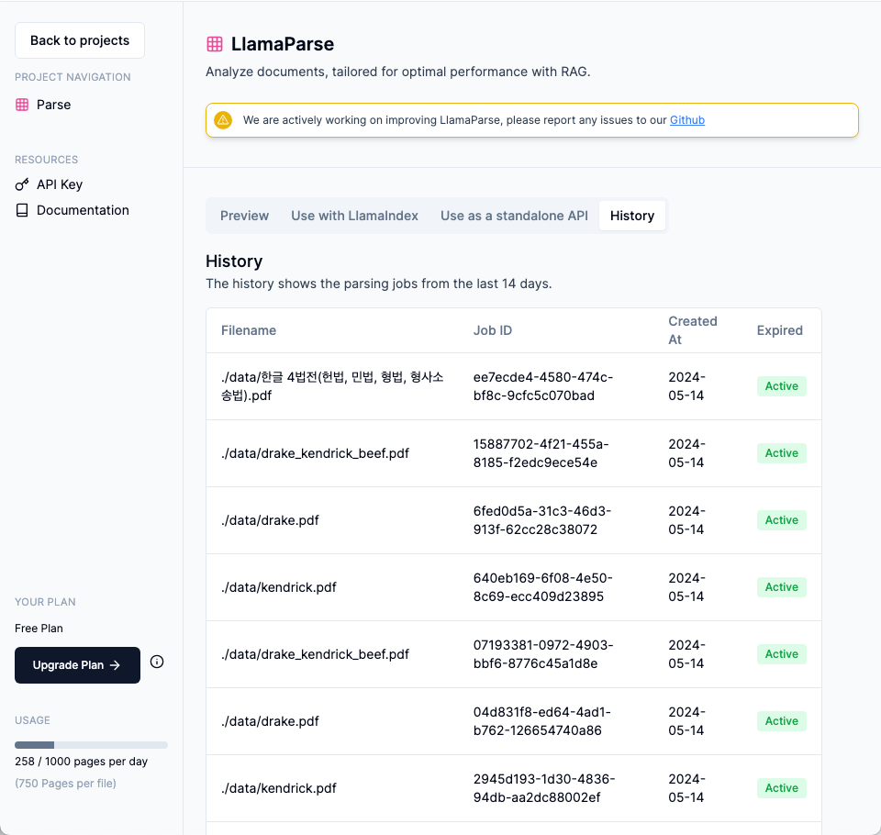
Task: Click Active badge for job 15887702
Action: pos(782,453)
